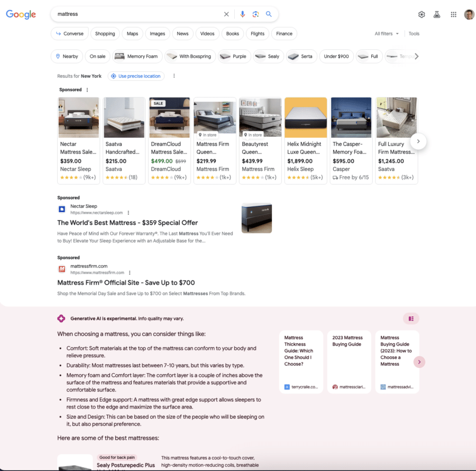Open Mattress Firm Official Site ad link
Screen dimensions: 476x471
[x=126, y=283]
